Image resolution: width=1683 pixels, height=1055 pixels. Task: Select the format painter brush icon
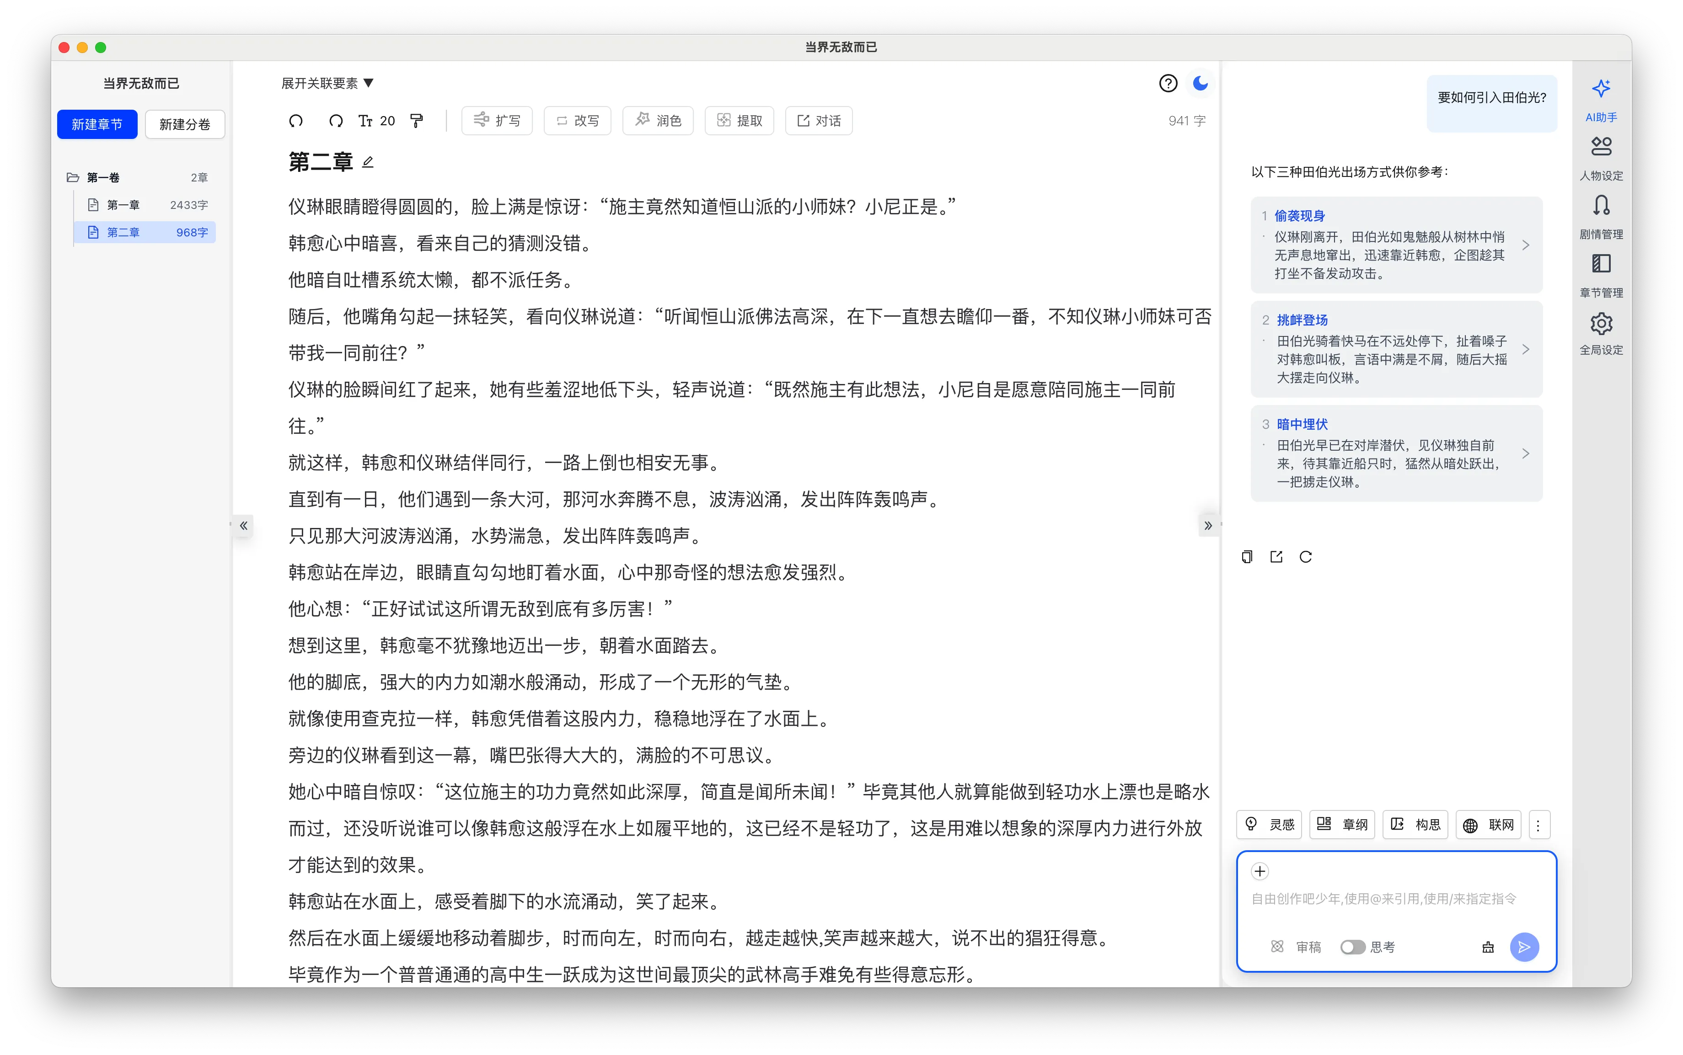click(x=417, y=121)
